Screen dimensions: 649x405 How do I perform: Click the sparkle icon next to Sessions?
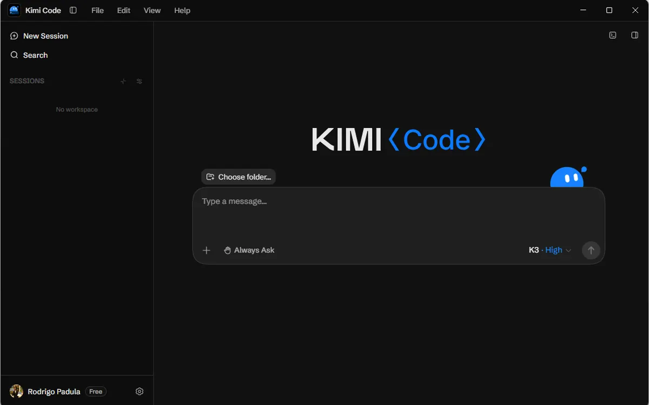123,81
